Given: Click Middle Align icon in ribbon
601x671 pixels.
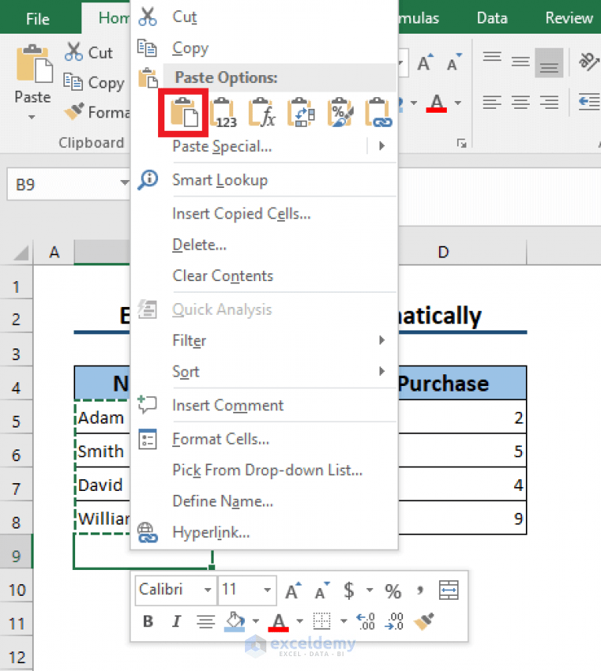Looking at the screenshot, I should tap(520, 62).
